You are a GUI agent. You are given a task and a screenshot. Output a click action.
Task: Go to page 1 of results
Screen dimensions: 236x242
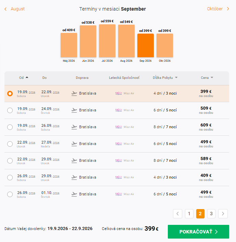[189, 214]
